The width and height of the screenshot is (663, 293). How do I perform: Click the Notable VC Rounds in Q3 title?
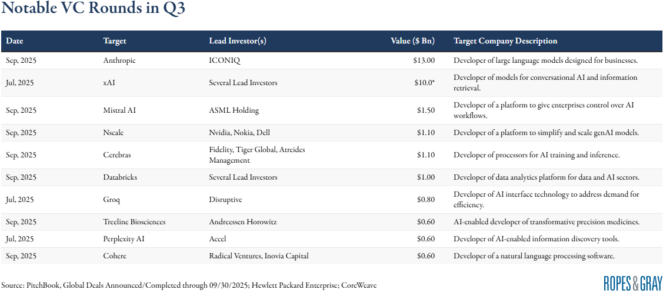coord(94,10)
